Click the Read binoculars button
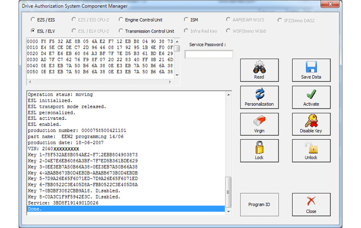The height and width of the screenshot is (228, 361). click(259, 70)
